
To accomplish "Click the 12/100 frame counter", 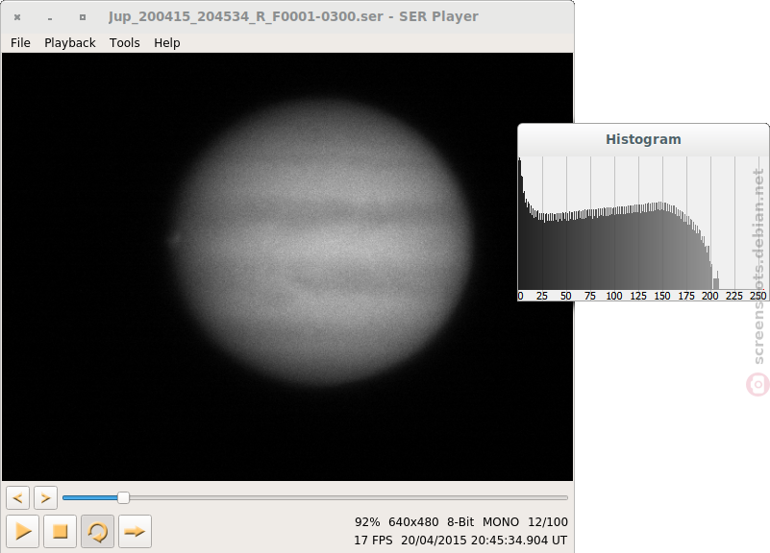I will [548, 522].
